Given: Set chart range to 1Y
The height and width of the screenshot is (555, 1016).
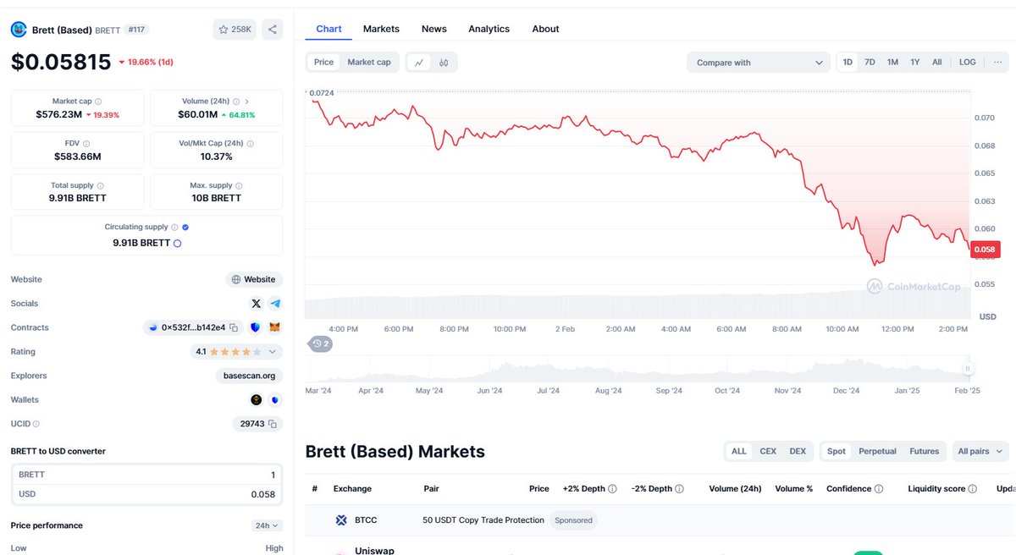Looking at the screenshot, I should (x=915, y=63).
